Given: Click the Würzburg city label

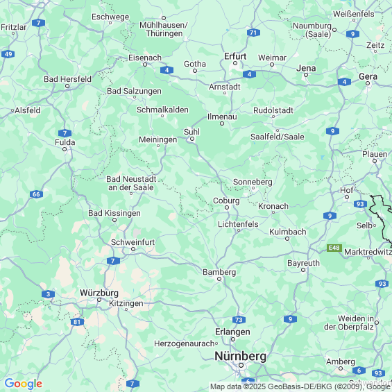Looking at the screenshot, I should 99,293.
